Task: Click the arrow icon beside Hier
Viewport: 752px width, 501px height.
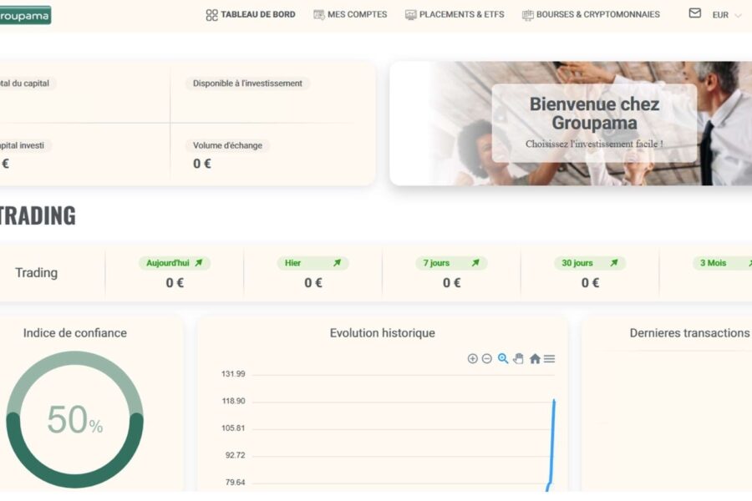Action: (x=338, y=263)
